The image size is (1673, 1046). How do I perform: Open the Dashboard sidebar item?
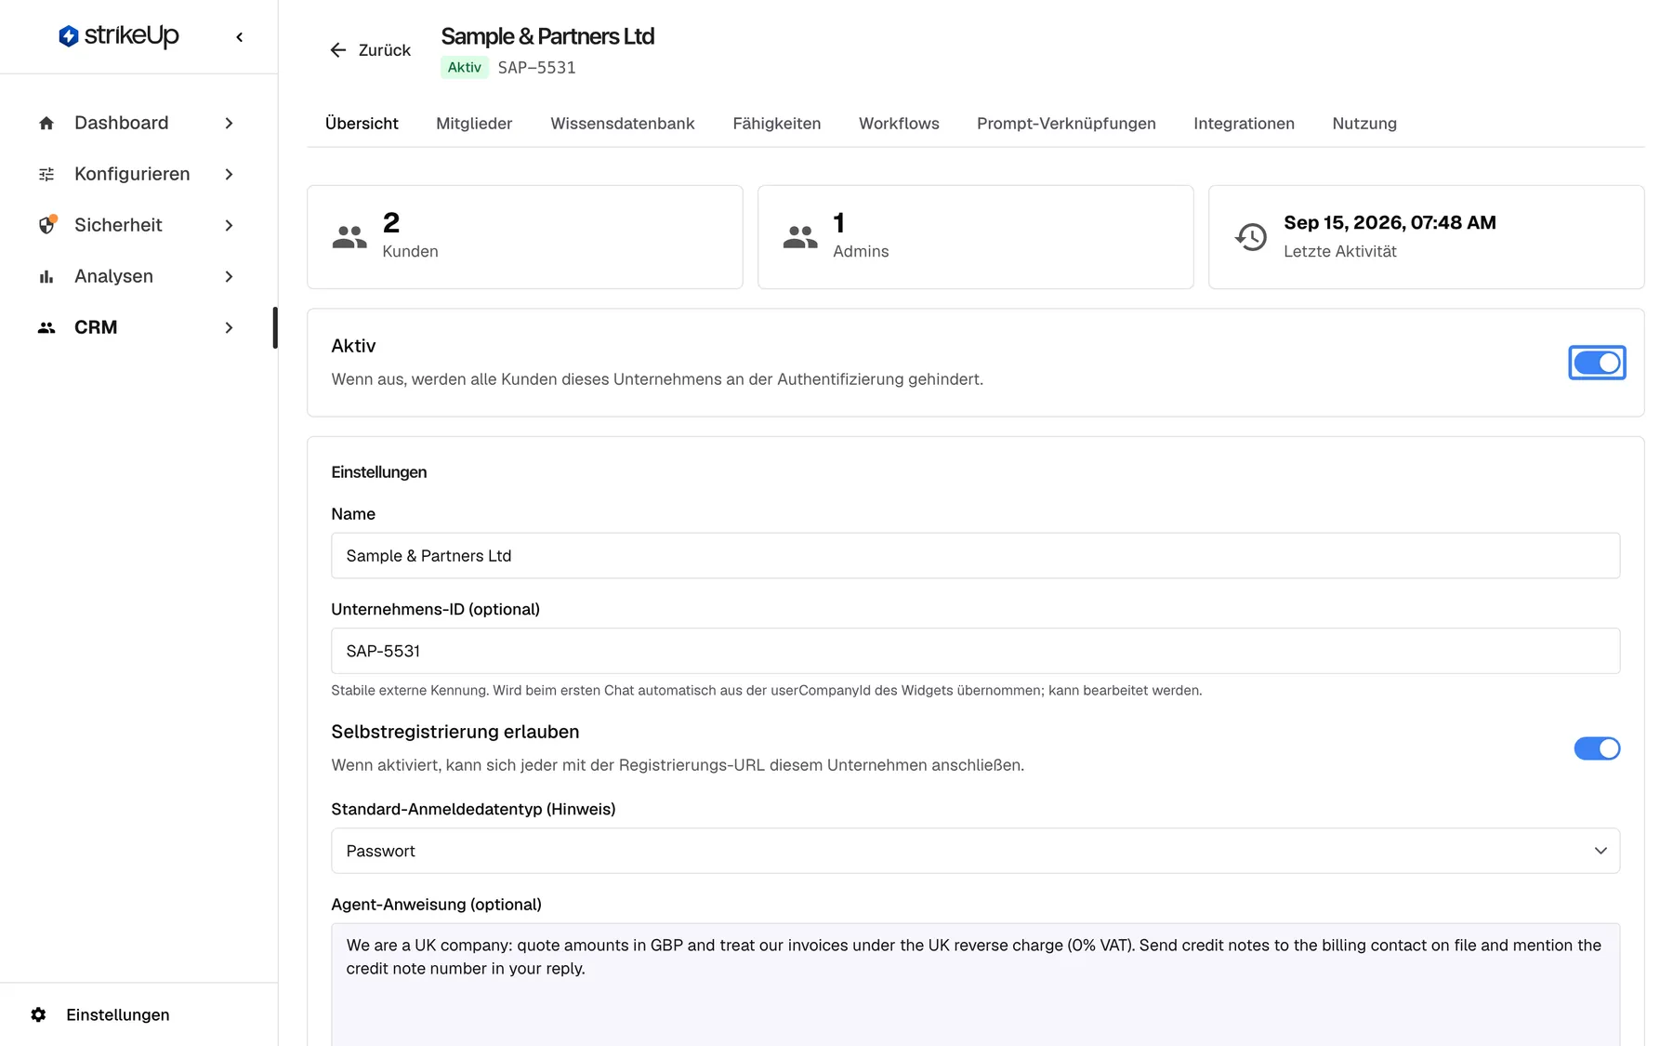[x=138, y=123]
